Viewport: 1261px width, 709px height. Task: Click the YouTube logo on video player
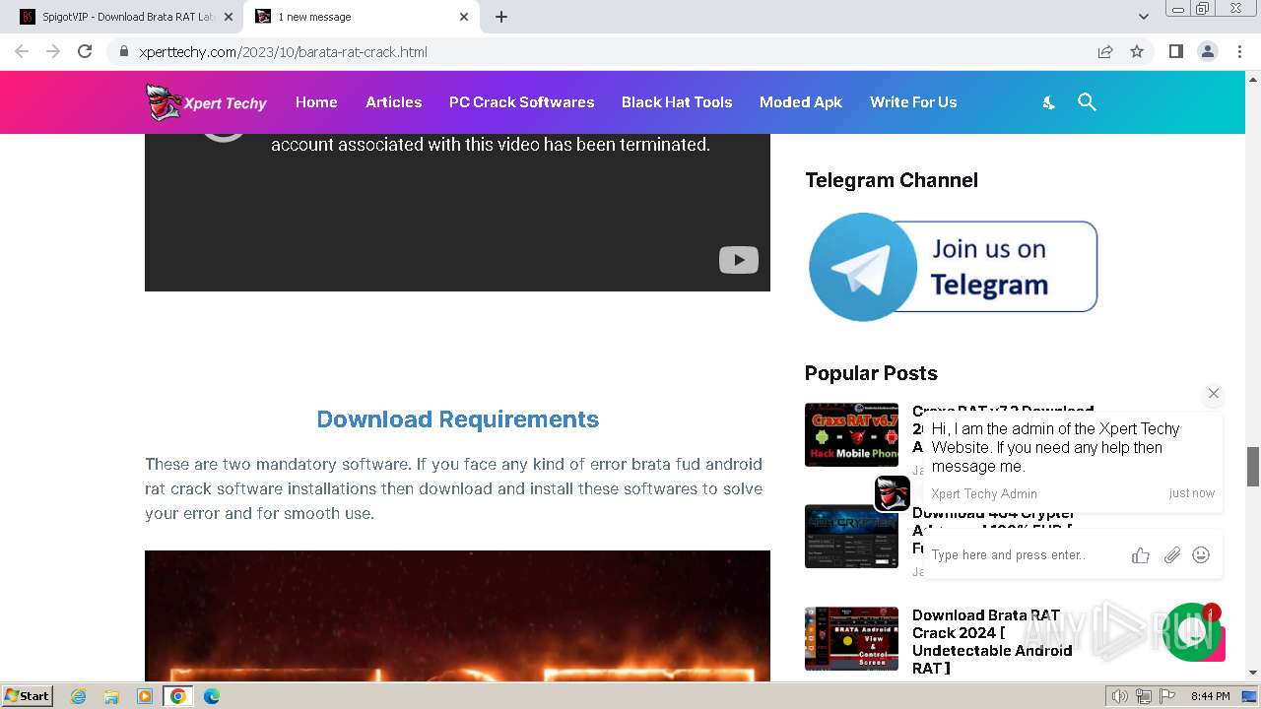point(738,260)
